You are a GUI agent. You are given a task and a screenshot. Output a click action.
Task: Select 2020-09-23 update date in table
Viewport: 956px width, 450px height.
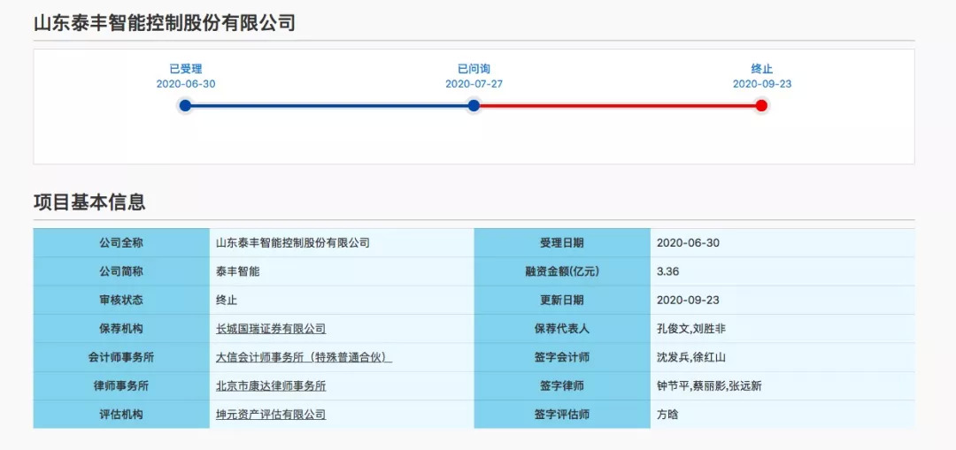click(689, 301)
